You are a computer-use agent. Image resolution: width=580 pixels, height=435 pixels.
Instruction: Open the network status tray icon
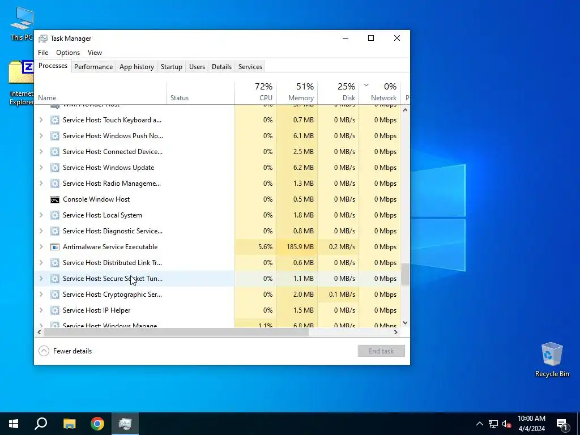493,424
